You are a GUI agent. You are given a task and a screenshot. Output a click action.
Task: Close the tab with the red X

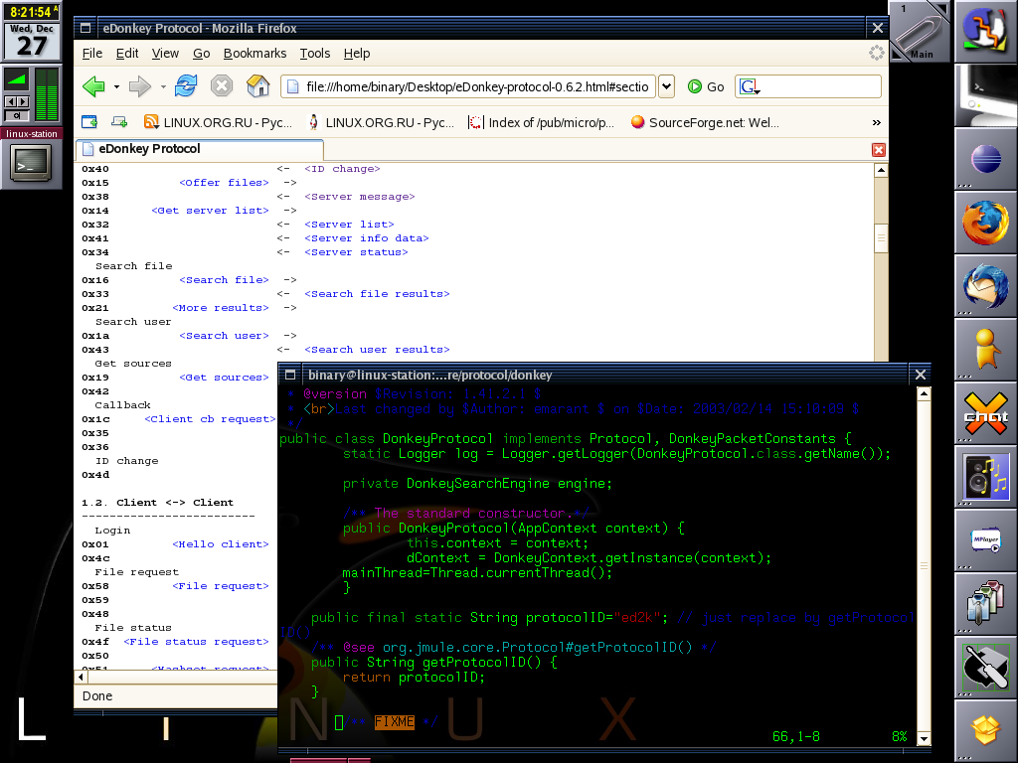[x=879, y=150]
